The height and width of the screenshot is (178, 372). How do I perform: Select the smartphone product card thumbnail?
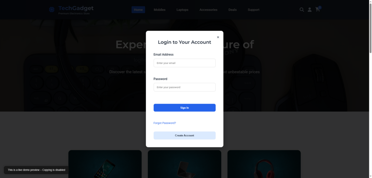105,164
